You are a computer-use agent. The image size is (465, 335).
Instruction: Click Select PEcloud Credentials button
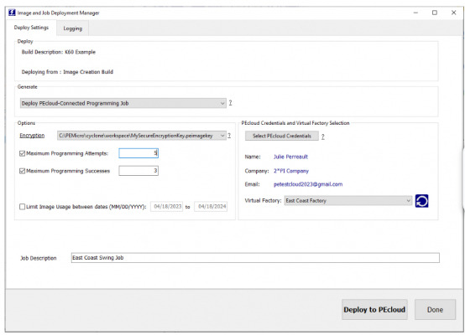282,136
